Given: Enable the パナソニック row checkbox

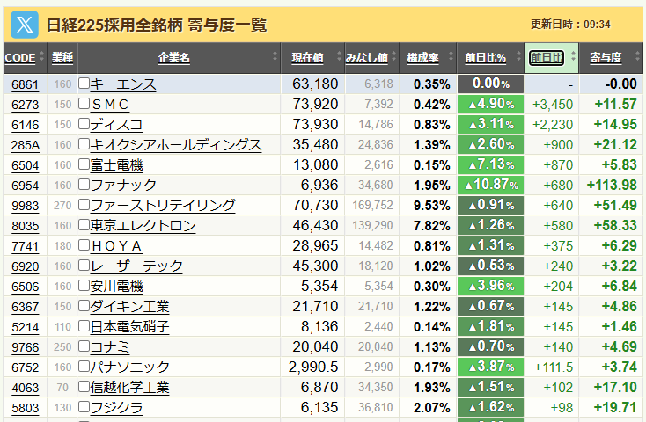Looking at the screenshot, I should click(84, 367).
